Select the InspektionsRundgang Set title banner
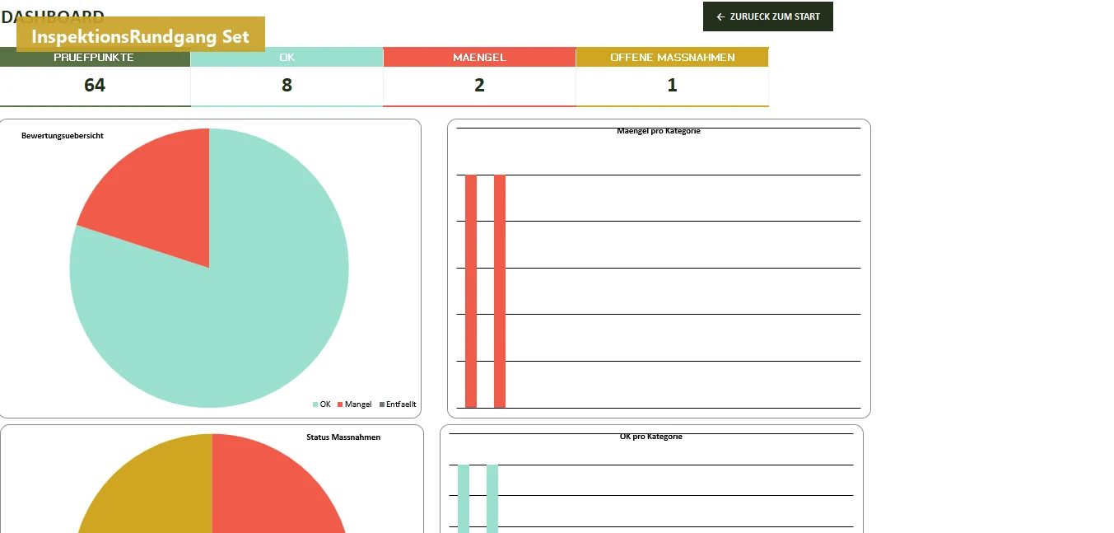The height and width of the screenshot is (533, 1114). click(141, 35)
